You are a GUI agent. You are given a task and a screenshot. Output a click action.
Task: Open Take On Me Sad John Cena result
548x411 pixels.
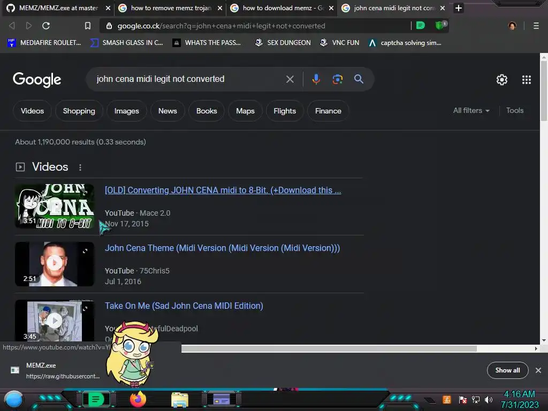coord(184,306)
